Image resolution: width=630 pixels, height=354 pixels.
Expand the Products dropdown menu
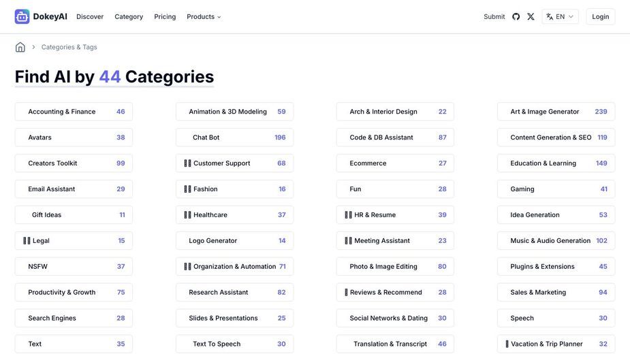click(204, 16)
